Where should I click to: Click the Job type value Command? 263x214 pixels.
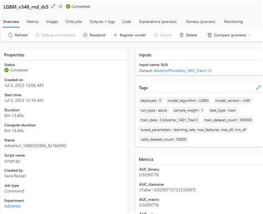[14, 191]
